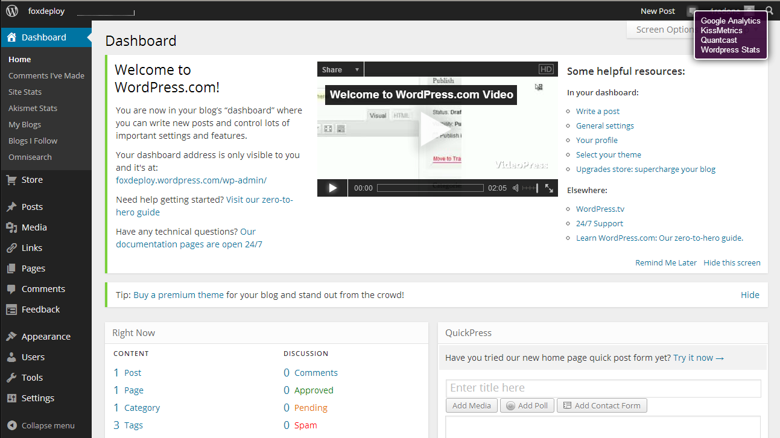Open Omnisearch in sidebar
The height and width of the screenshot is (438, 780).
pyautogui.click(x=30, y=157)
